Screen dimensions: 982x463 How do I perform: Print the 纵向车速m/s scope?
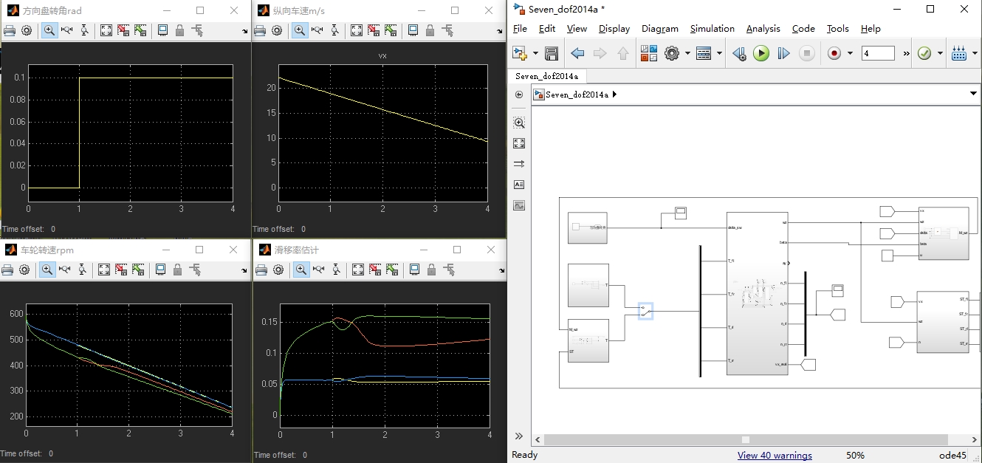click(x=260, y=30)
